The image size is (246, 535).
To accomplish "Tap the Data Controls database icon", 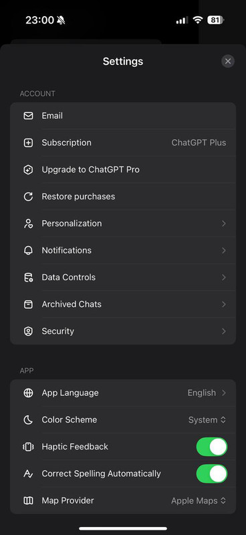I will tap(28, 278).
